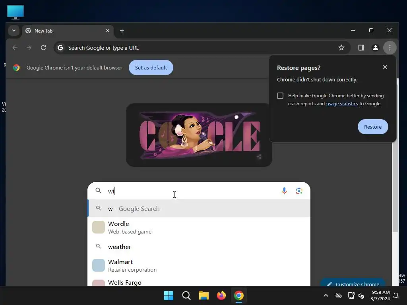Click the search magnifier in search box
Image resolution: width=407 pixels, height=305 pixels.
(99, 191)
